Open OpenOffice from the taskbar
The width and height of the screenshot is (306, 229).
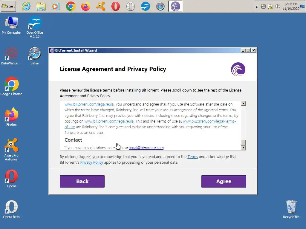tap(146, 6)
